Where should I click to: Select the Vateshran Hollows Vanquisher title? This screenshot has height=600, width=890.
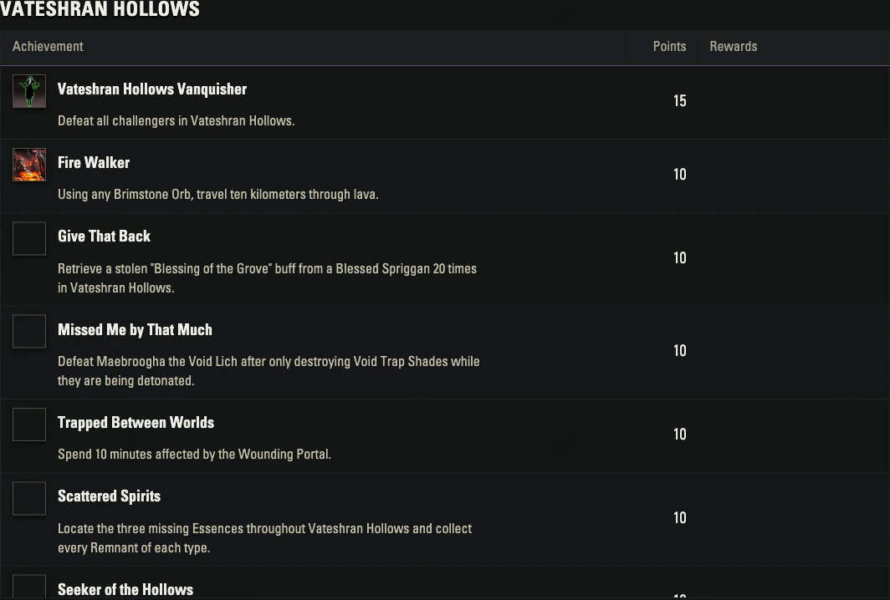pos(152,89)
